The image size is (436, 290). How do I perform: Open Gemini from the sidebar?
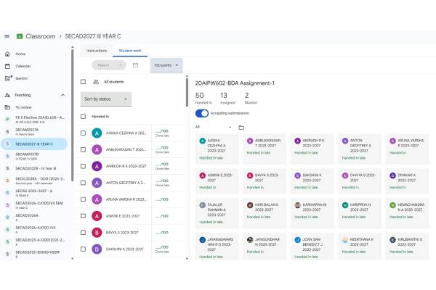point(22,78)
